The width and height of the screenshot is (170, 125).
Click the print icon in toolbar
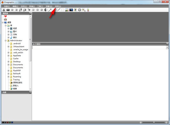coord(8,10)
